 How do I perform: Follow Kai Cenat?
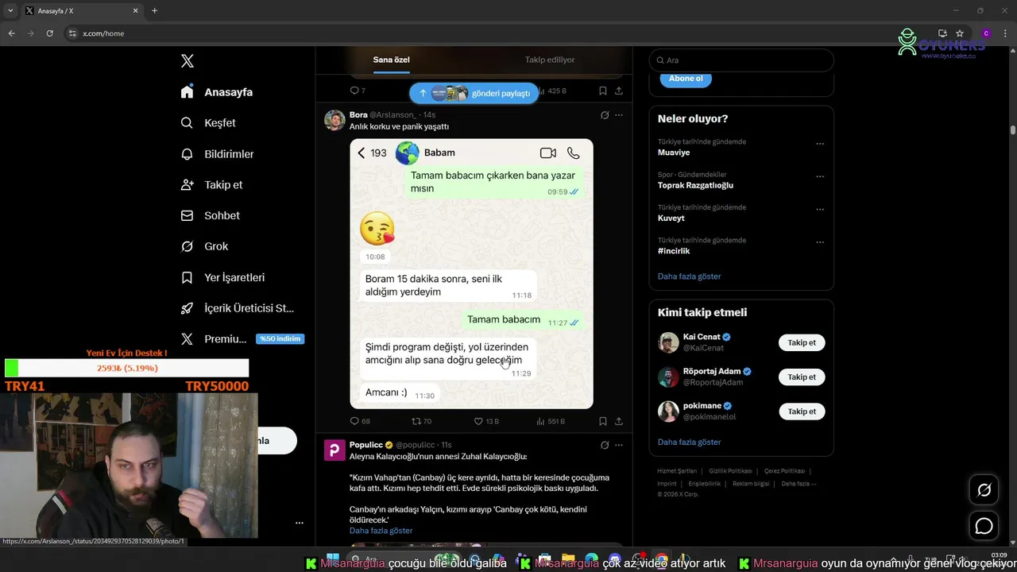point(802,343)
